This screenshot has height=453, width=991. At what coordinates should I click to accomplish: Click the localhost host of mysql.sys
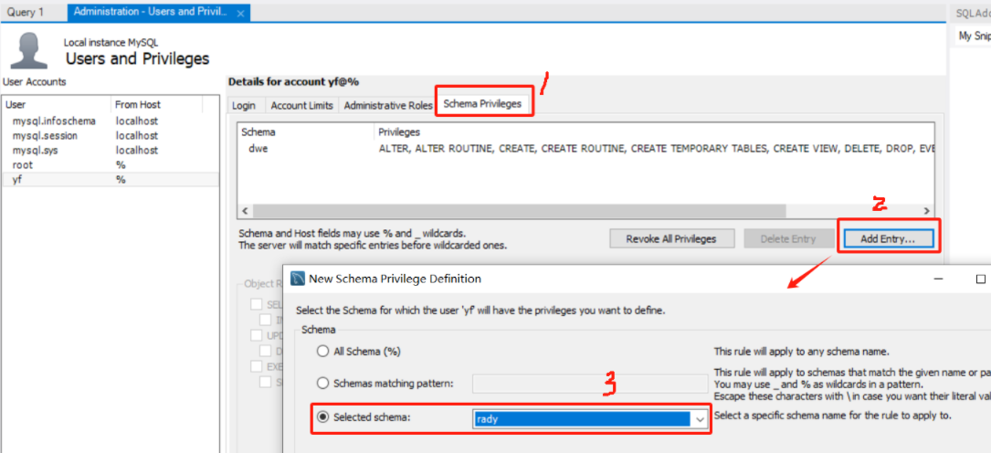click(x=136, y=151)
